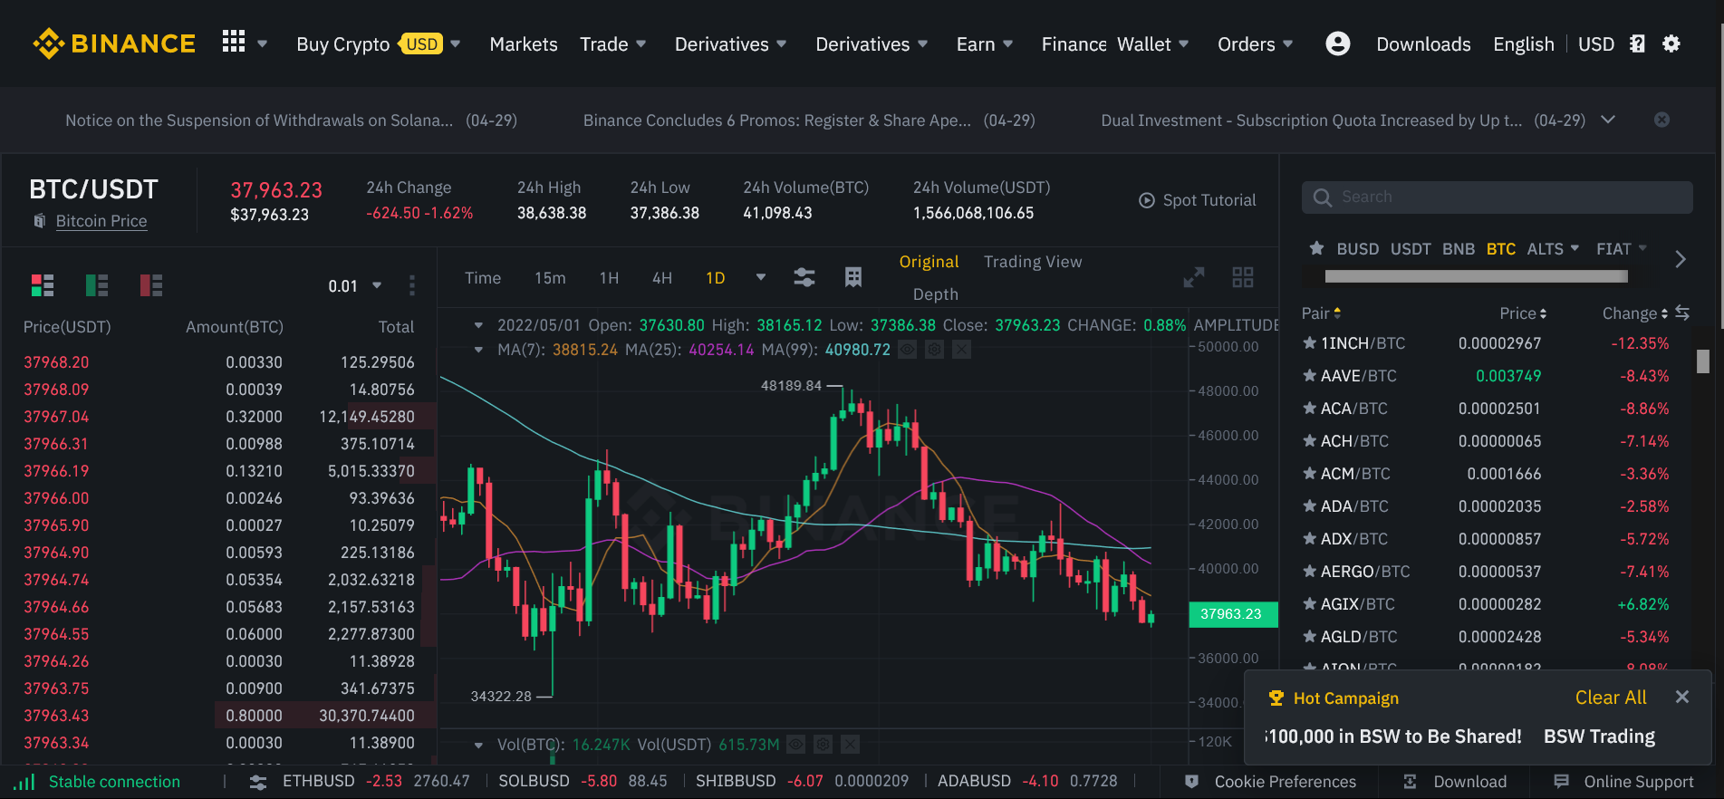Open the settings gear icon in the top bar

[x=1671, y=43]
